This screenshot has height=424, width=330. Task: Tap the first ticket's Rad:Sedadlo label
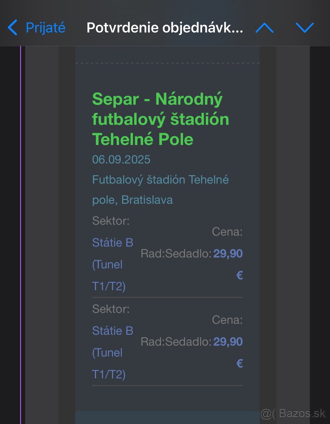click(176, 254)
